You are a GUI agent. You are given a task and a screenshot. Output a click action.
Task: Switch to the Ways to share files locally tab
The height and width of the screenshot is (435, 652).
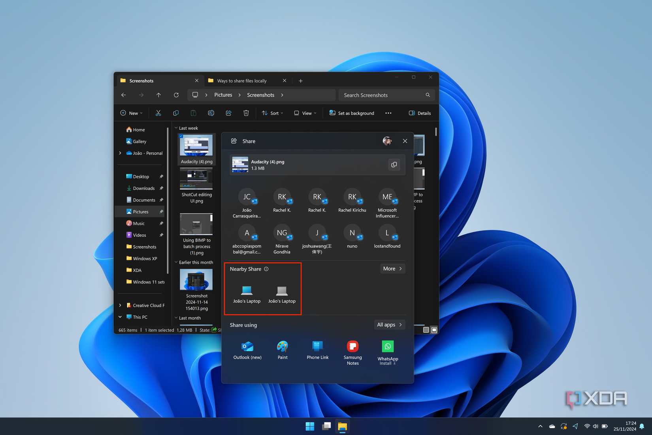241,80
